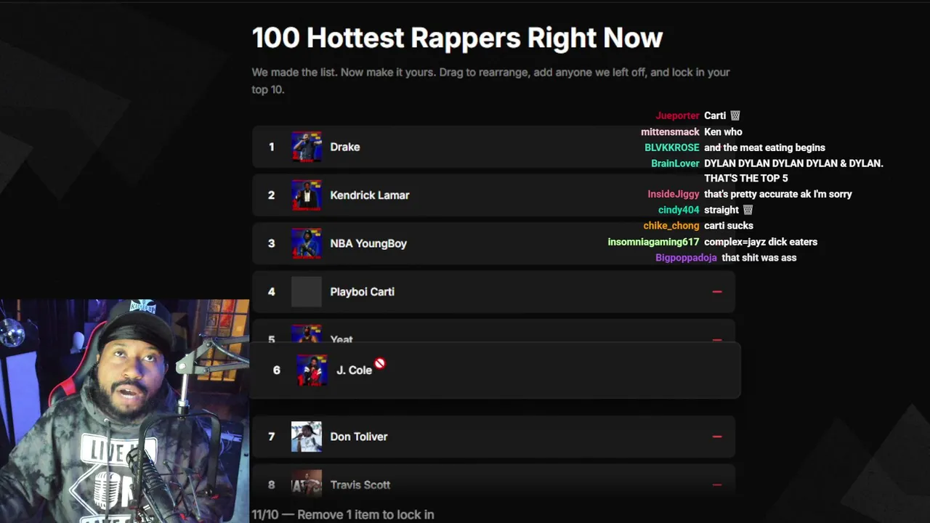Click Drake's artist thumbnail

307,147
